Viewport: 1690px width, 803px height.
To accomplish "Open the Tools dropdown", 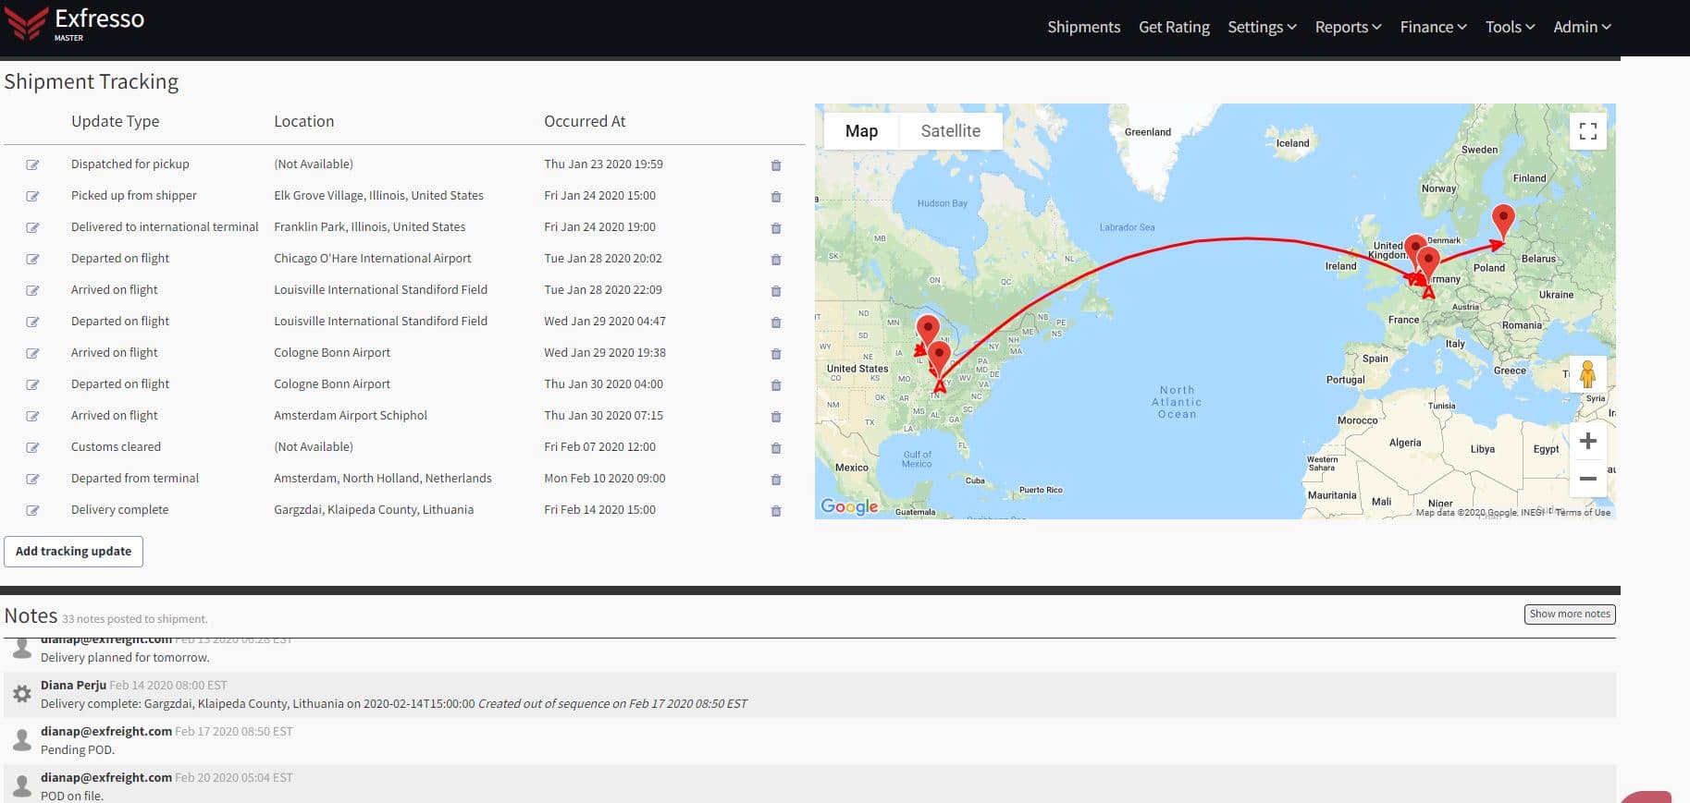I will coord(1510,27).
